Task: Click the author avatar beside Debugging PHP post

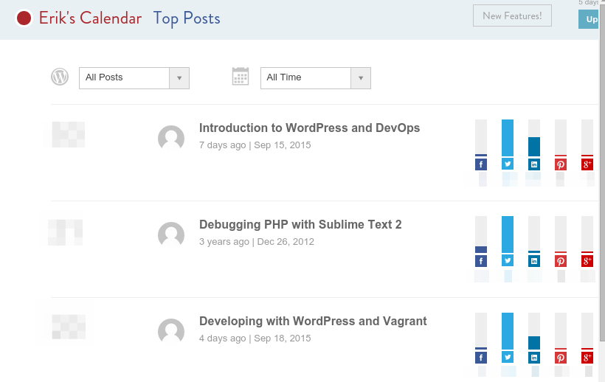Action: pos(171,235)
